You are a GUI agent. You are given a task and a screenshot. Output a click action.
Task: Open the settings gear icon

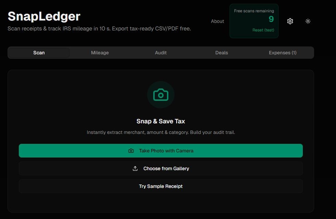click(x=290, y=21)
